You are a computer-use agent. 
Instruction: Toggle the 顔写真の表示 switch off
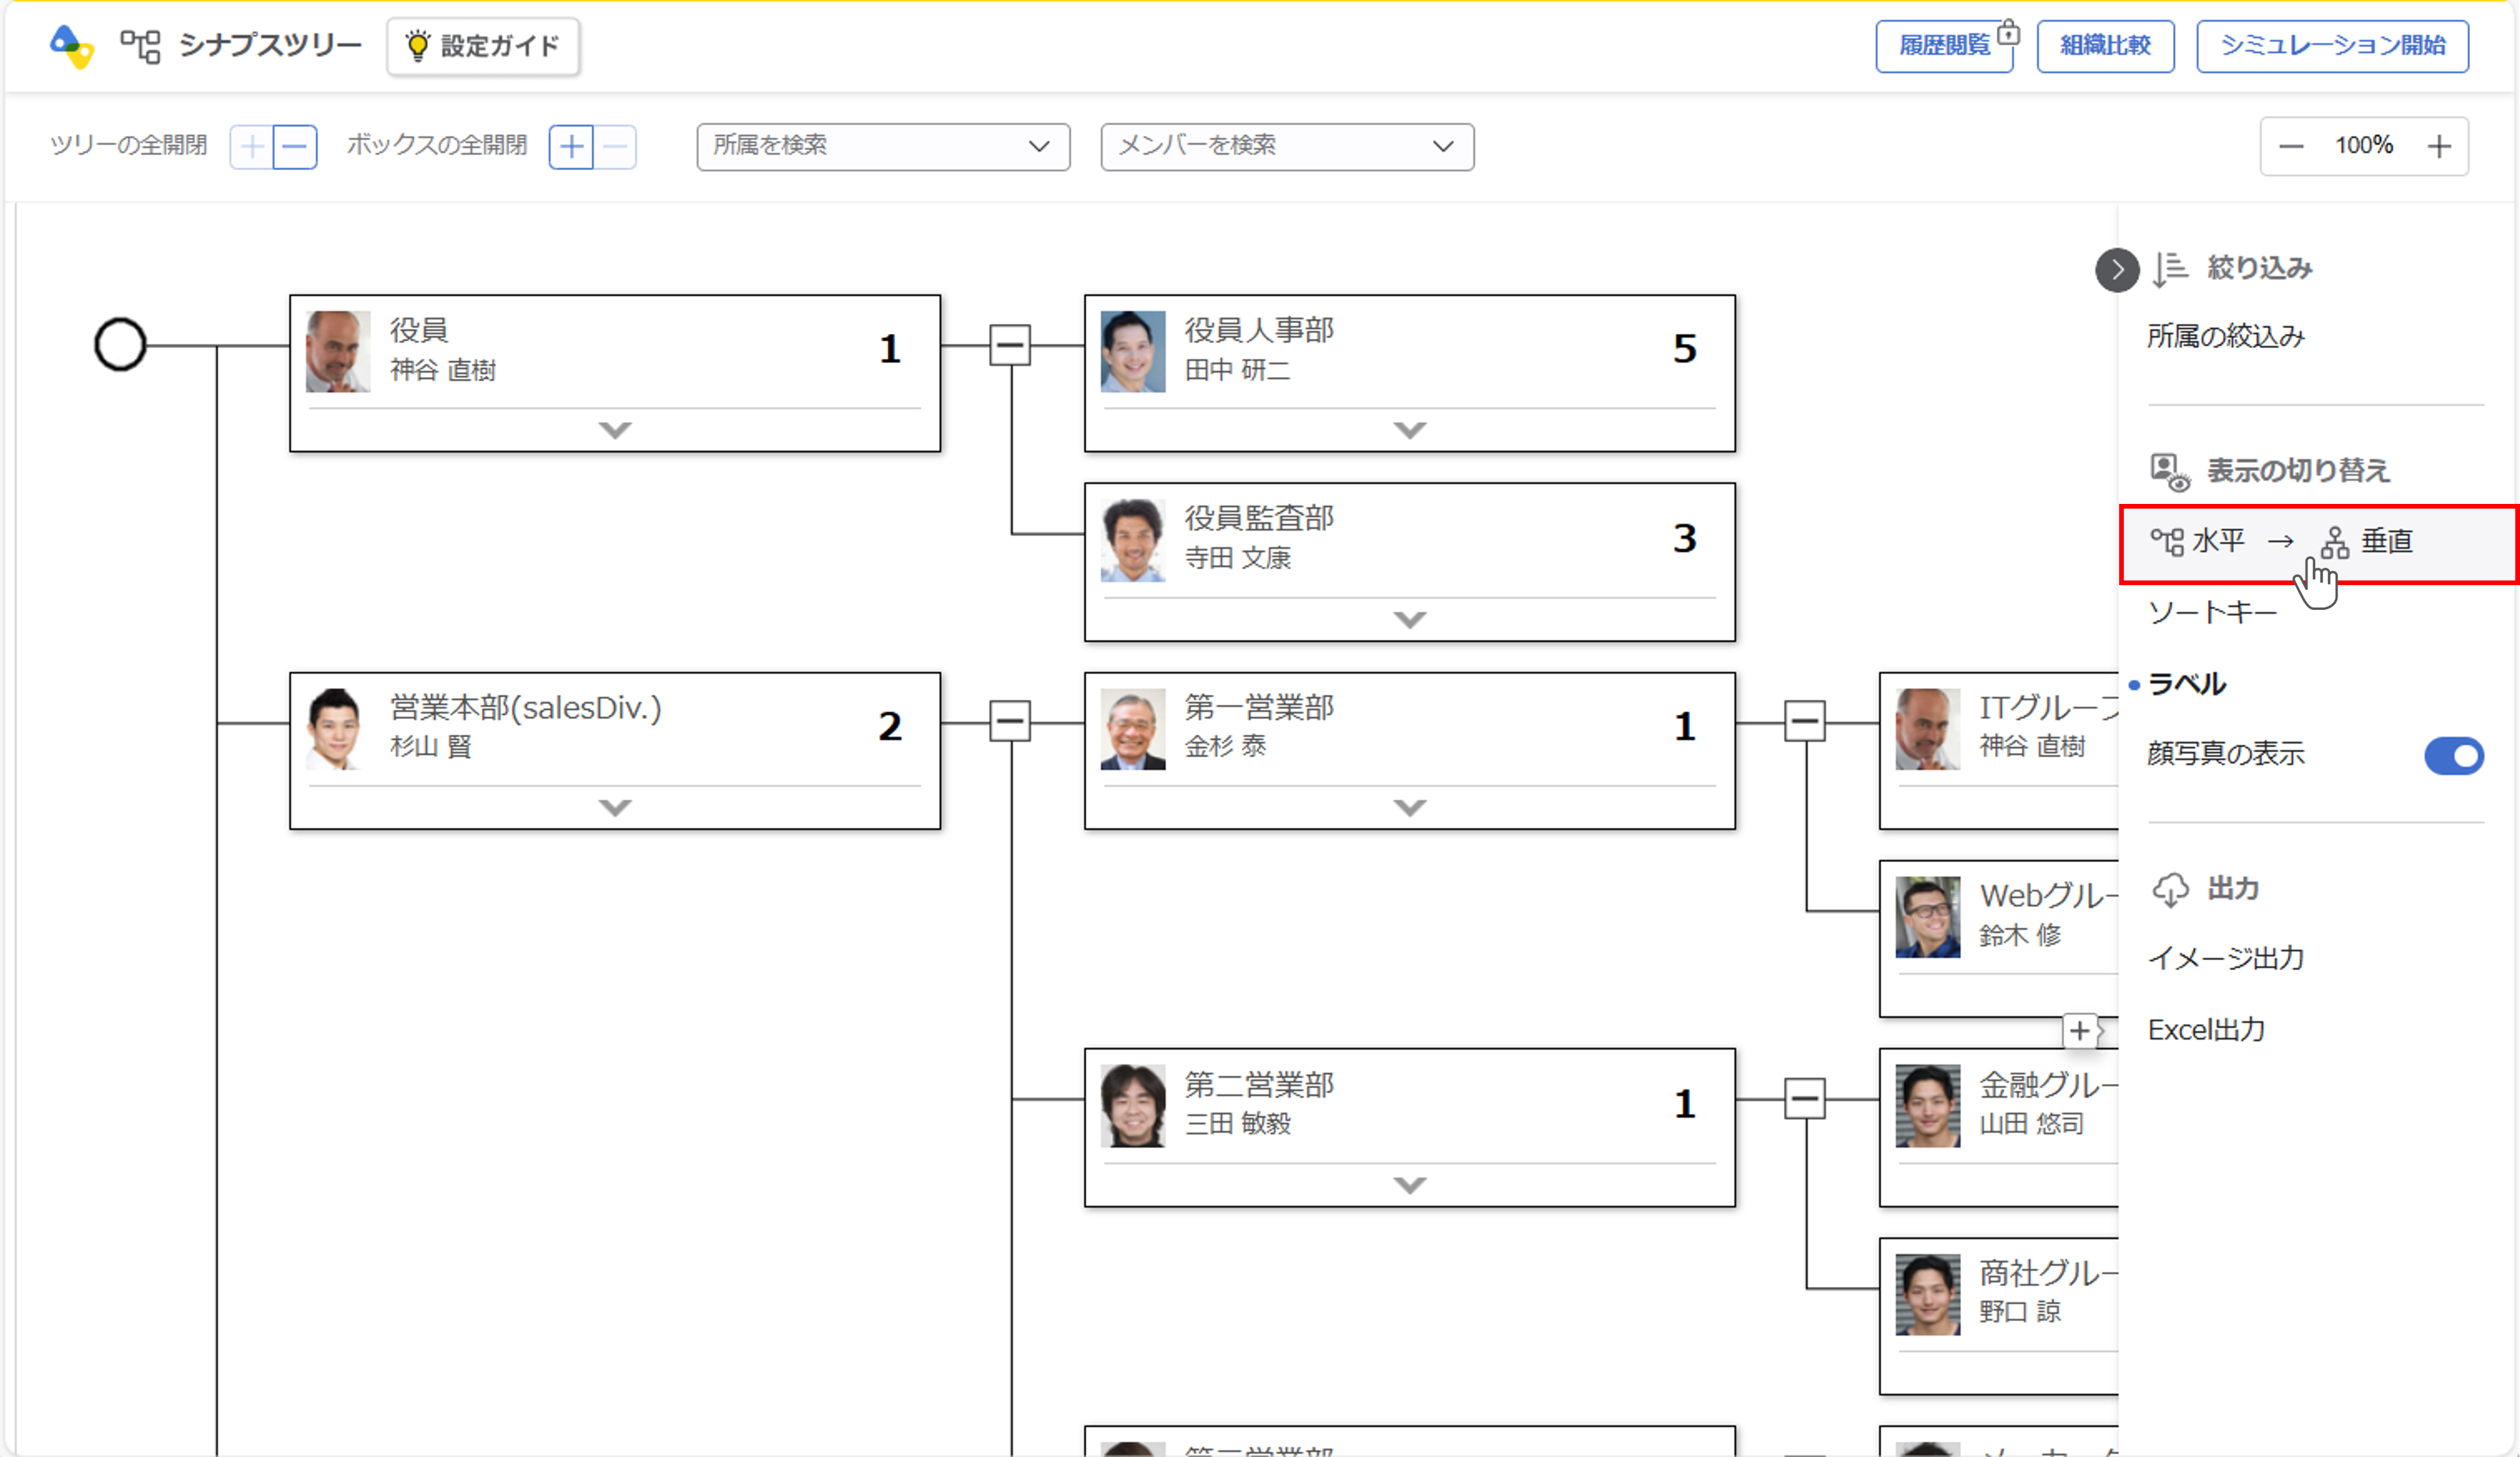(2453, 755)
